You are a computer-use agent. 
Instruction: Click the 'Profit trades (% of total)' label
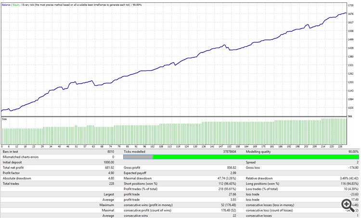point(141,189)
